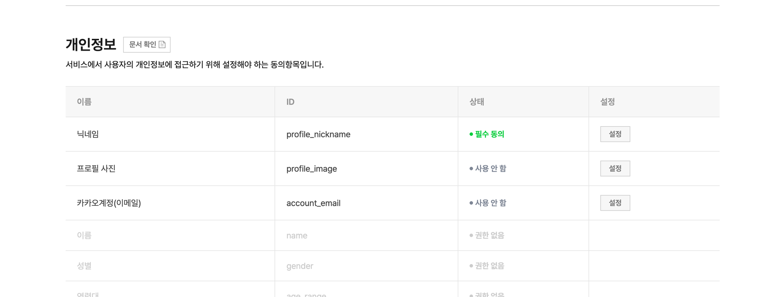Select the account_email ID text
The height and width of the screenshot is (297, 765).
(313, 203)
